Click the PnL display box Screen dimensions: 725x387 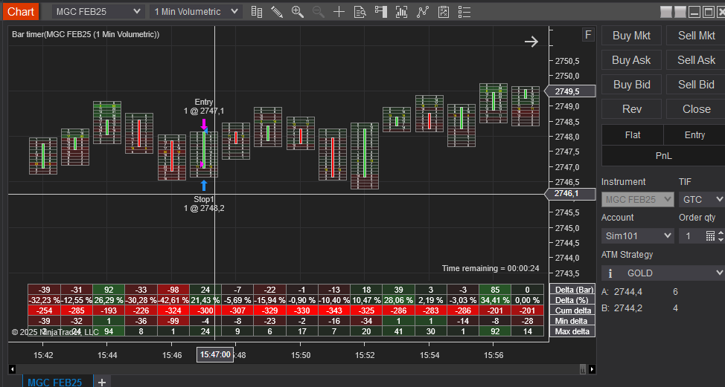(663, 156)
